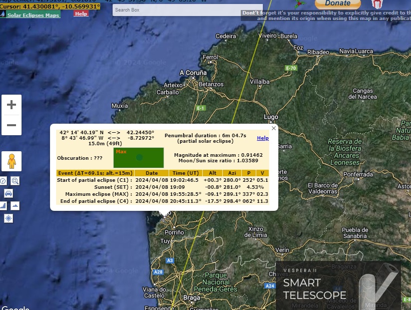Click the green Max obscuration preview
The width and height of the screenshot is (411, 310).
(x=138, y=158)
